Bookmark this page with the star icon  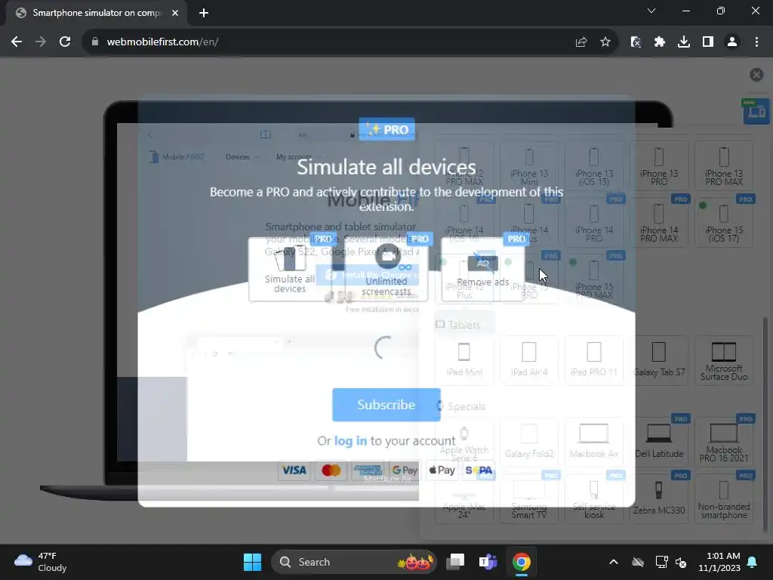[605, 42]
